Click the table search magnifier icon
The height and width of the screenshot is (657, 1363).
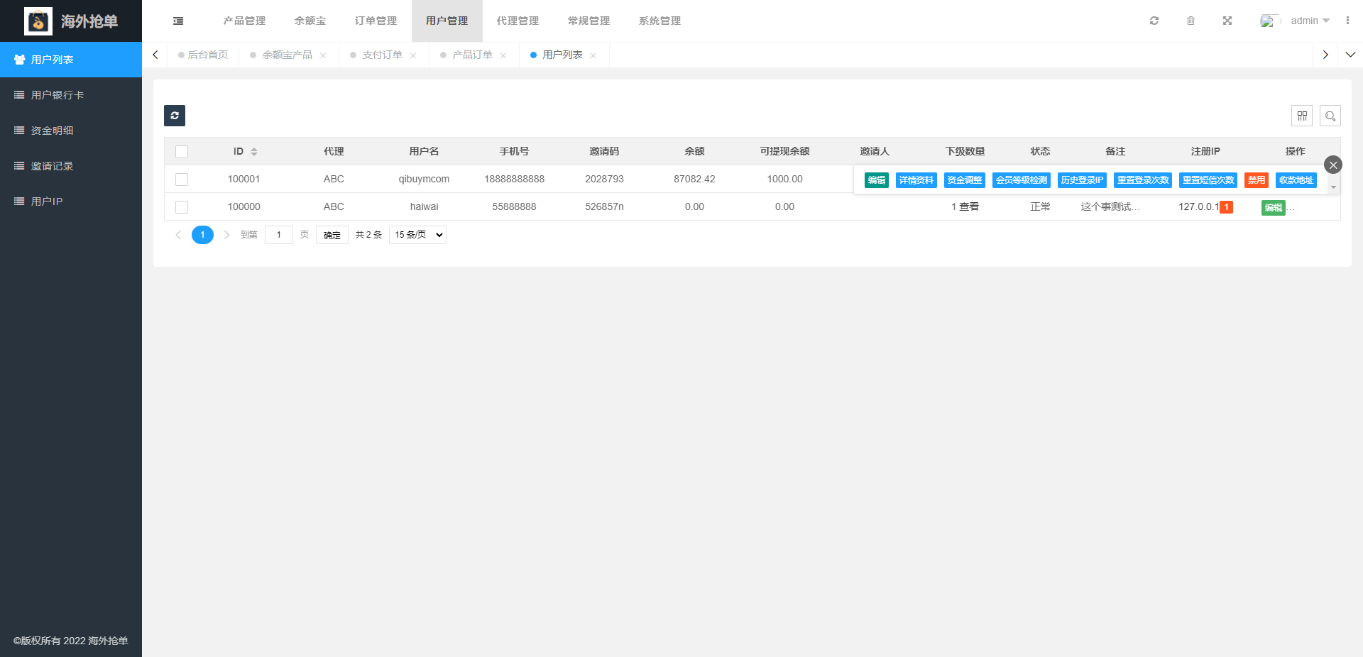pos(1330,116)
